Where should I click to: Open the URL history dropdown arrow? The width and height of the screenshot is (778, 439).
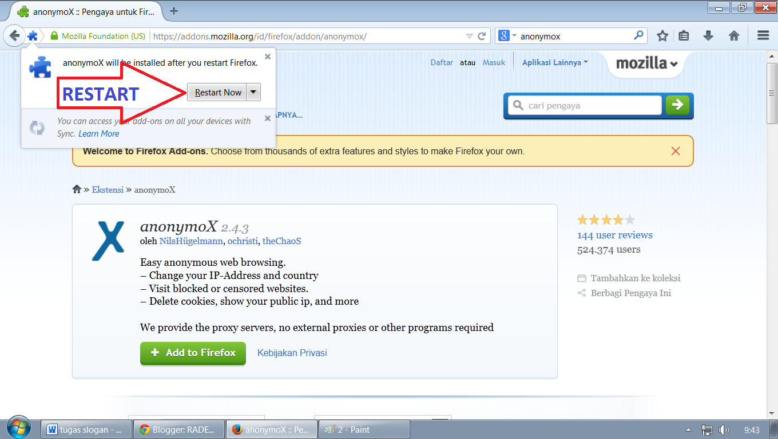(x=469, y=36)
